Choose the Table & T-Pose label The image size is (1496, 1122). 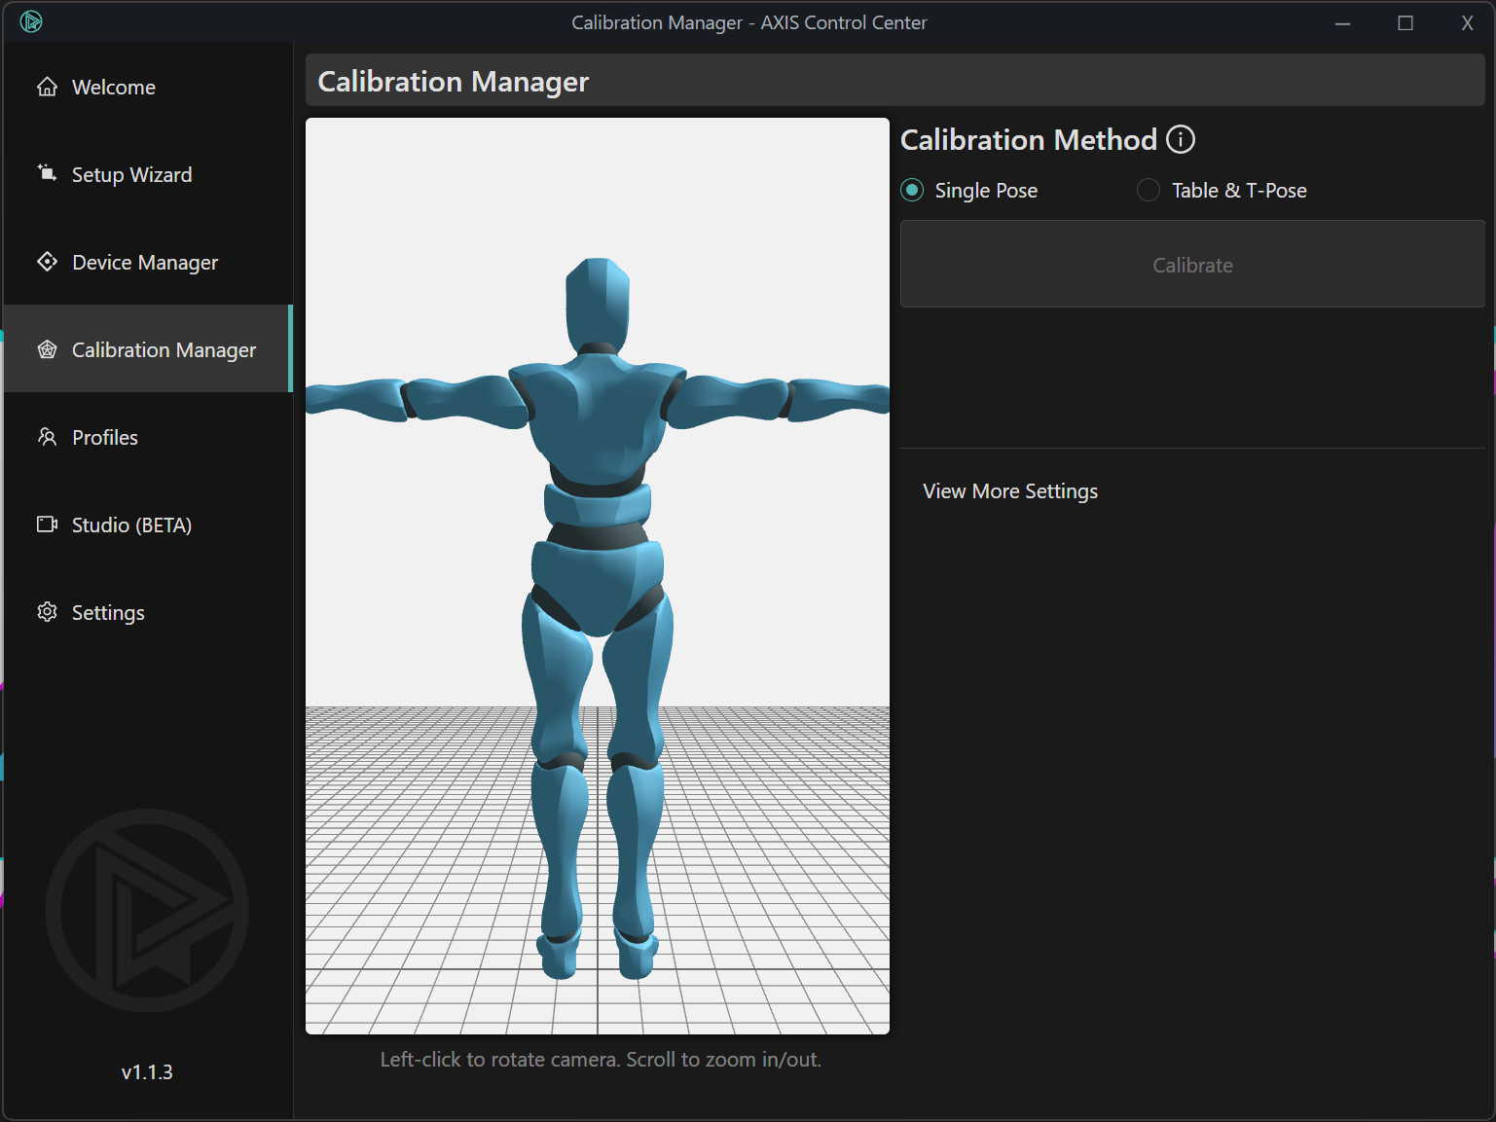(x=1238, y=191)
